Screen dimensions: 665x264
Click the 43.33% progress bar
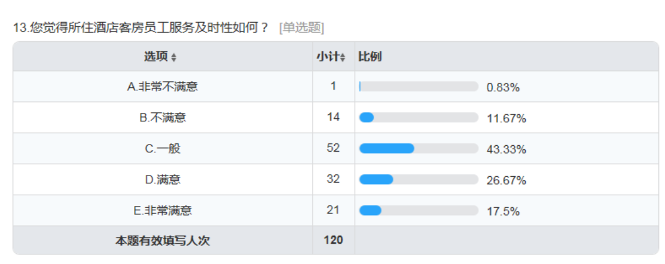[419, 149]
